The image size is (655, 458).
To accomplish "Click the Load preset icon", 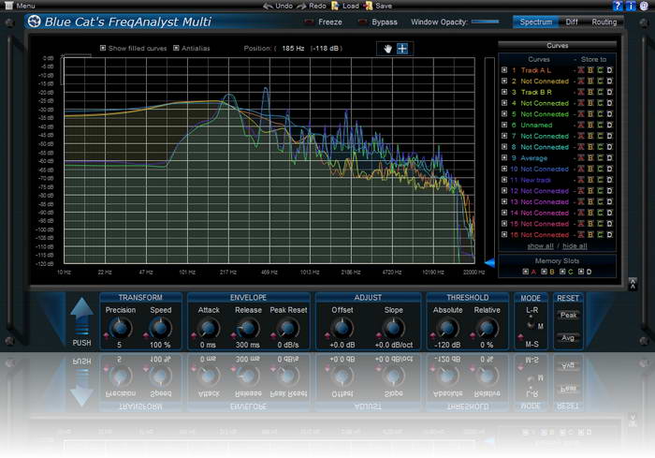I will (x=334, y=6).
